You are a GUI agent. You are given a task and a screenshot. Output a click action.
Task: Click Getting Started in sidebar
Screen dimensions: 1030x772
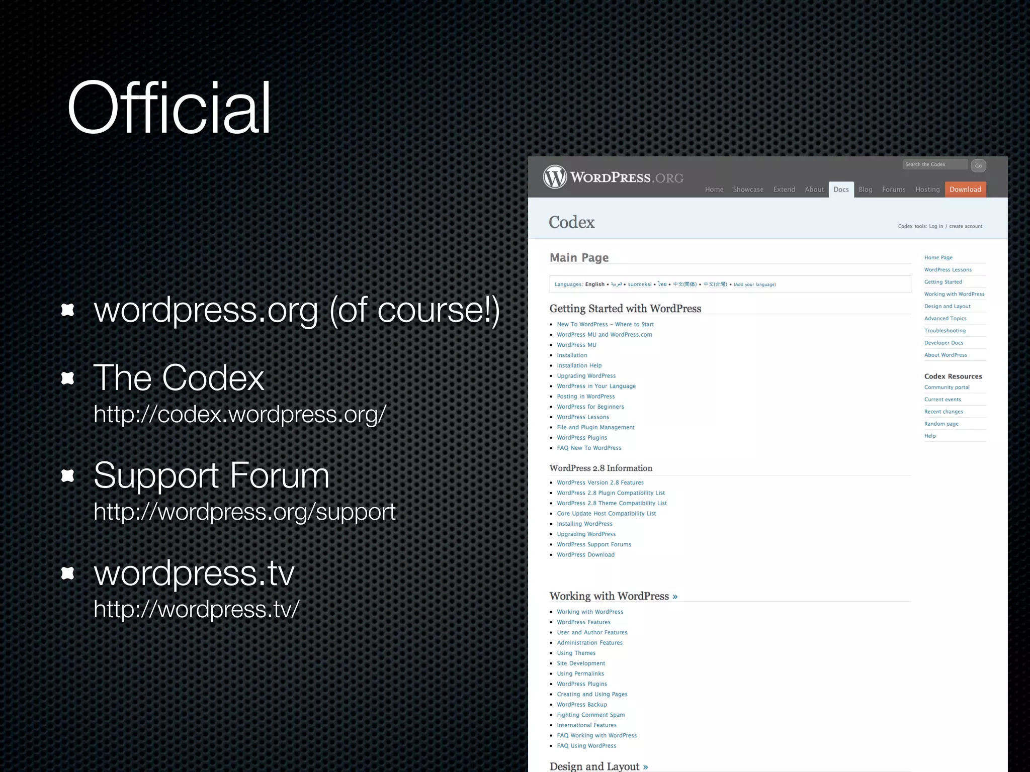[943, 282]
